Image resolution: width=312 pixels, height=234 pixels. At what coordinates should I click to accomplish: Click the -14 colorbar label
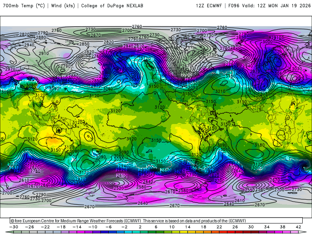click(x=77, y=227)
